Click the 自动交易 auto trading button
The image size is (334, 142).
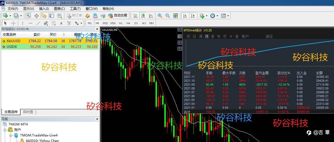click(118, 16)
